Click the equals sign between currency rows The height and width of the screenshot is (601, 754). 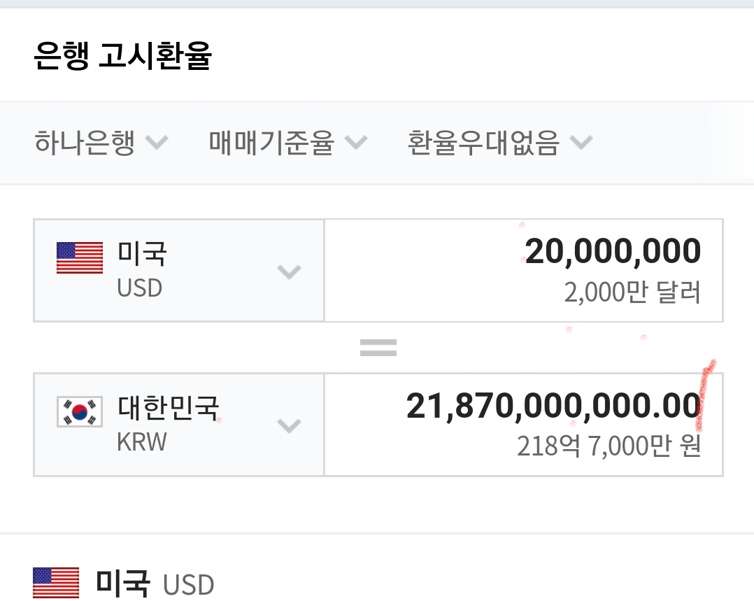click(x=378, y=348)
